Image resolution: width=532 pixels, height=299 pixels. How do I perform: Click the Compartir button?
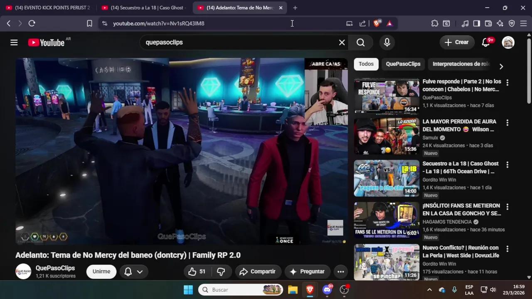click(x=258, y=272)
